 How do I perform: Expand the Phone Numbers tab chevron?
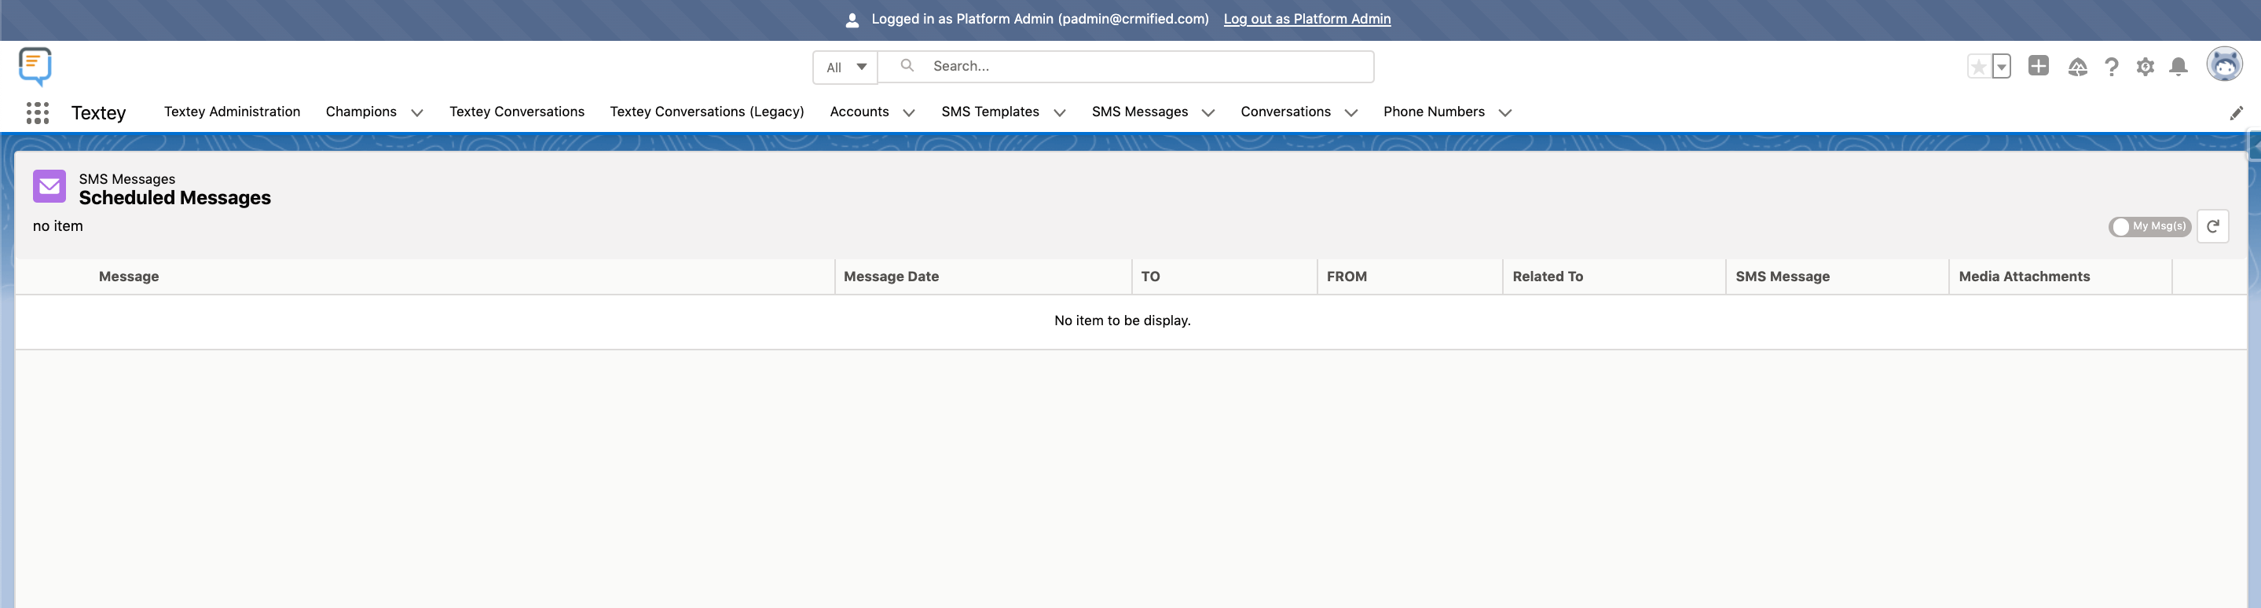(x=1504, y=112)
